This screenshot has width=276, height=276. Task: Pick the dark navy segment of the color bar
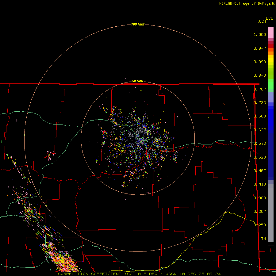click(271, 157)
